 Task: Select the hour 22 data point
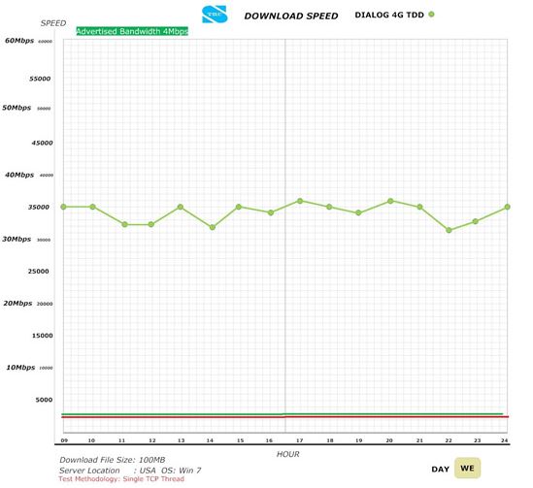pyautogui.click(x=449, y=230)
